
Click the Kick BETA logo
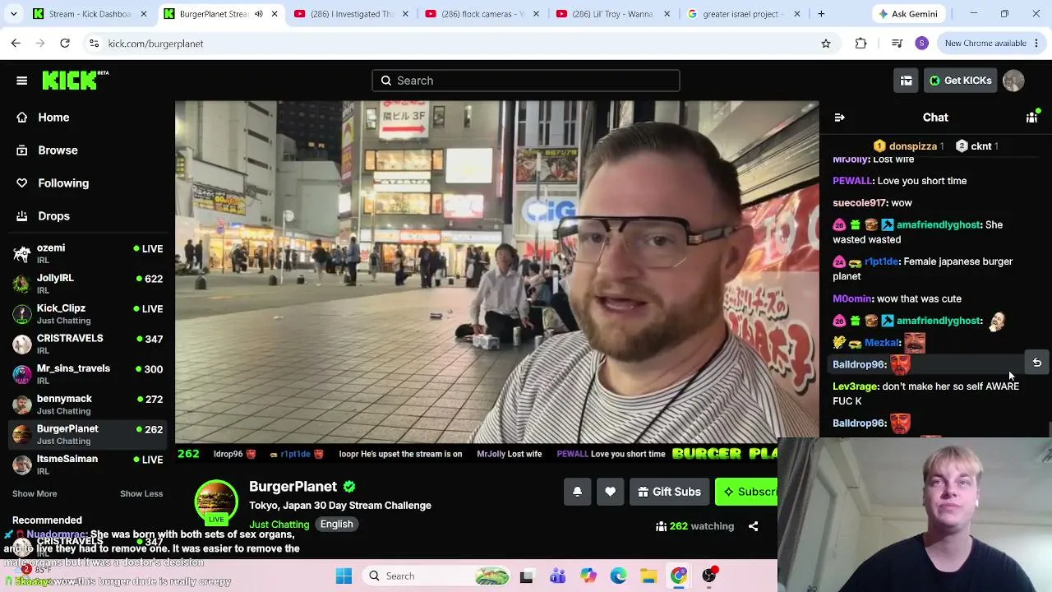click(x=76, y=80)
